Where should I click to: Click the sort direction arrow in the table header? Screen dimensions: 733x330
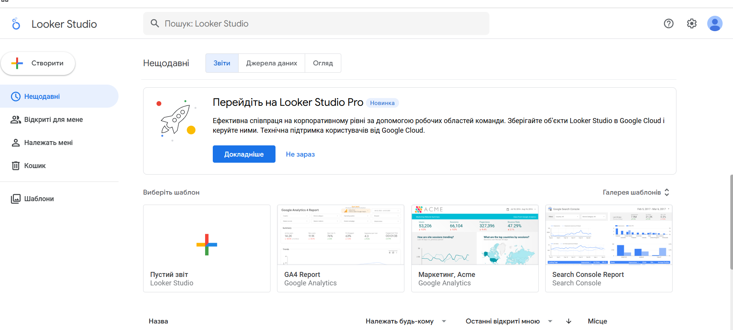569,321
